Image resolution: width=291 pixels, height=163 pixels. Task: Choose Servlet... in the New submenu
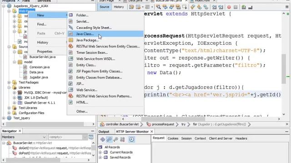pyautogui.click(x=105, y=21)
